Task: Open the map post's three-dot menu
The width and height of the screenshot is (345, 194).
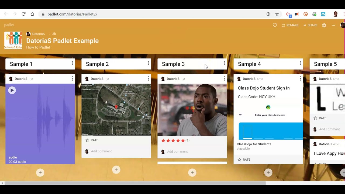Action: 148,78
